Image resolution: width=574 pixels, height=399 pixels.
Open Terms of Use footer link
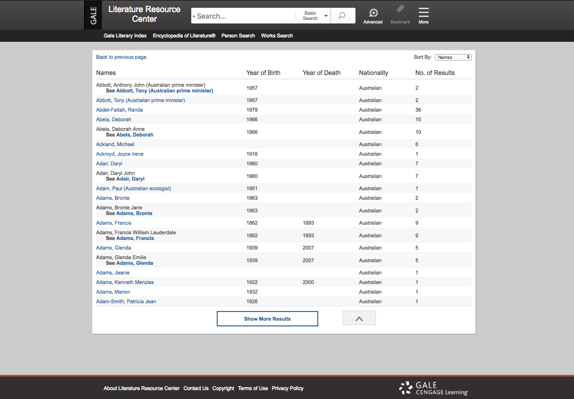[253, 388]
